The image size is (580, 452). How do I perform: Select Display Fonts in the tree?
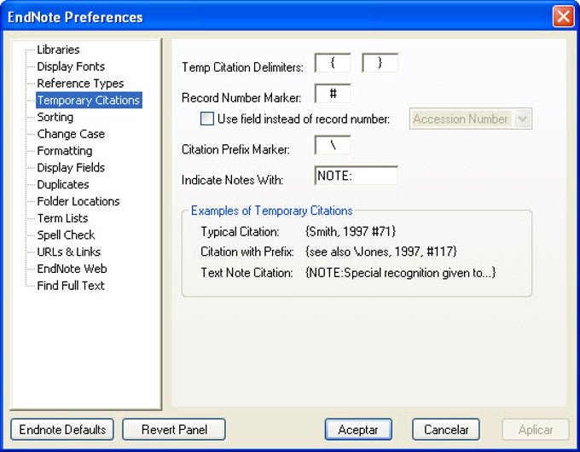tap(71, 67)
